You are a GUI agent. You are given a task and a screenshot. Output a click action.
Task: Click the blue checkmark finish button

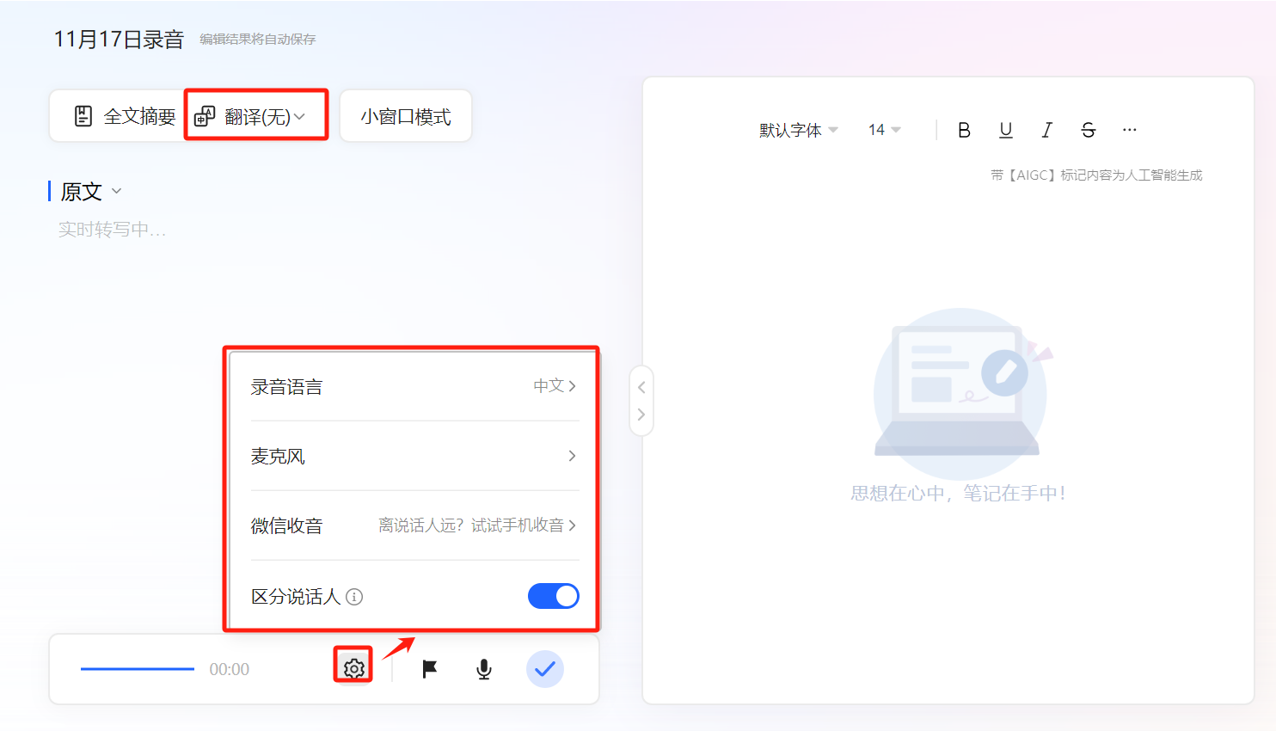pyautogui.click(x=545, y=669)
